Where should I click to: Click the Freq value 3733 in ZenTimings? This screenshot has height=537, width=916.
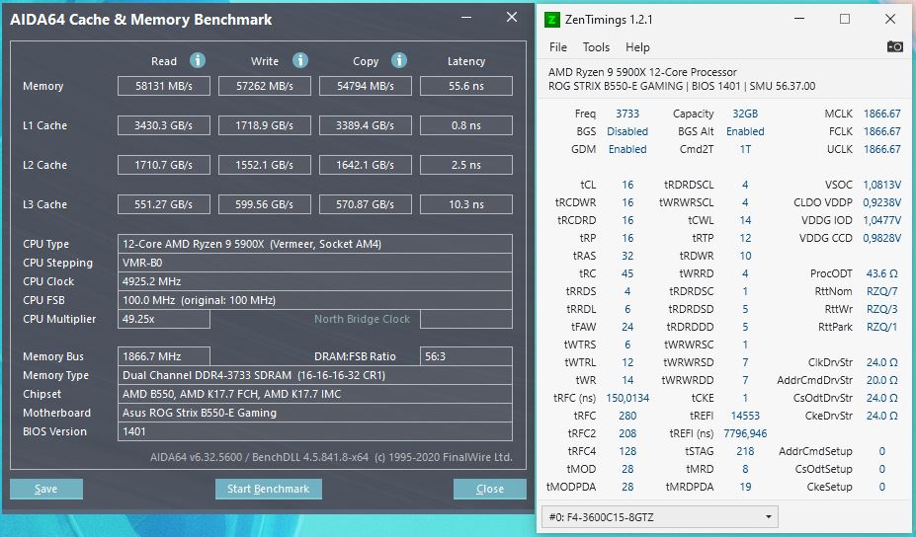click(x=627, y=114)
